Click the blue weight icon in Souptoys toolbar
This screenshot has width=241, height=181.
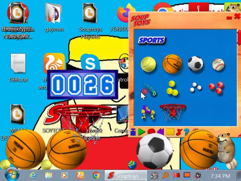(133, 132)
